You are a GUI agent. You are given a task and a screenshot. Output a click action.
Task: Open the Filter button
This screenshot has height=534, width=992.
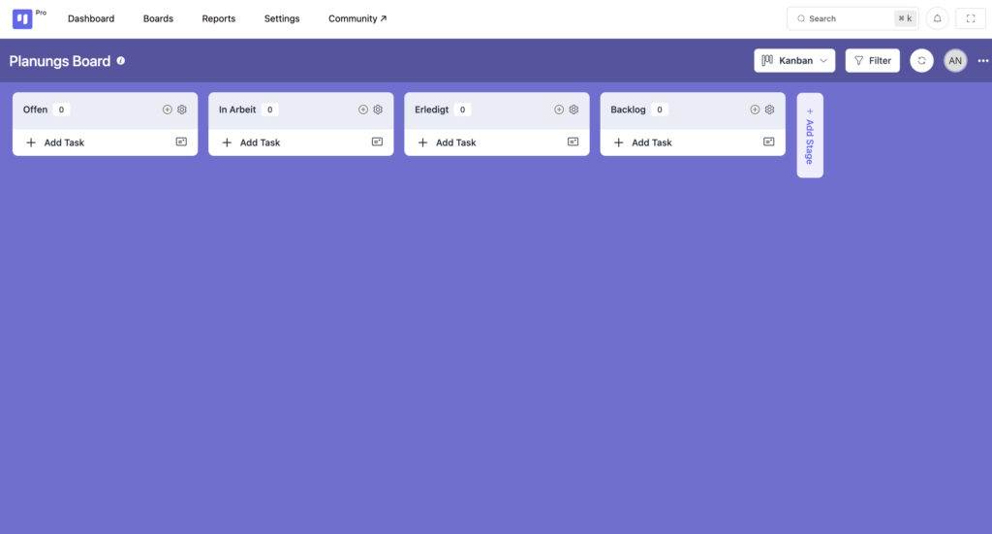pos(873,61)
